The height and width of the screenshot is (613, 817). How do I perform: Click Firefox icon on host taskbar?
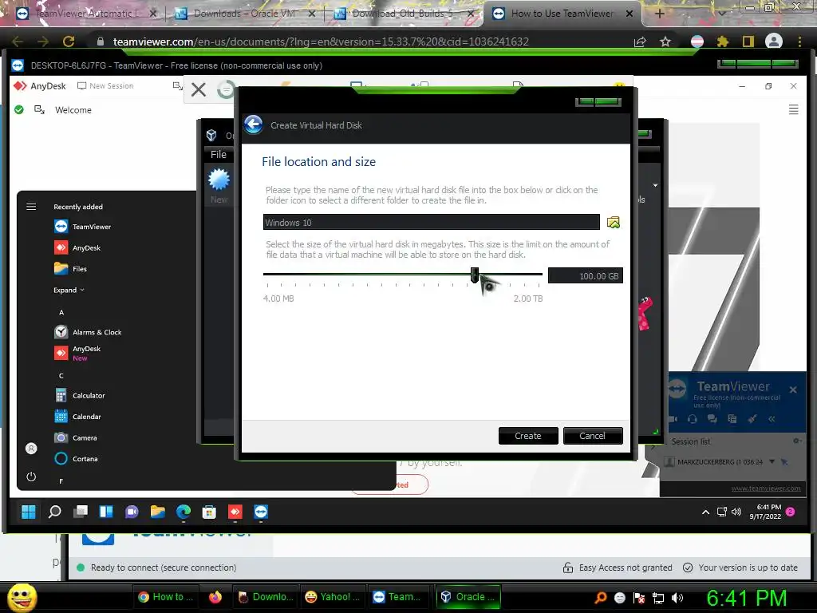pyautogui.click(x=215, y=597)
